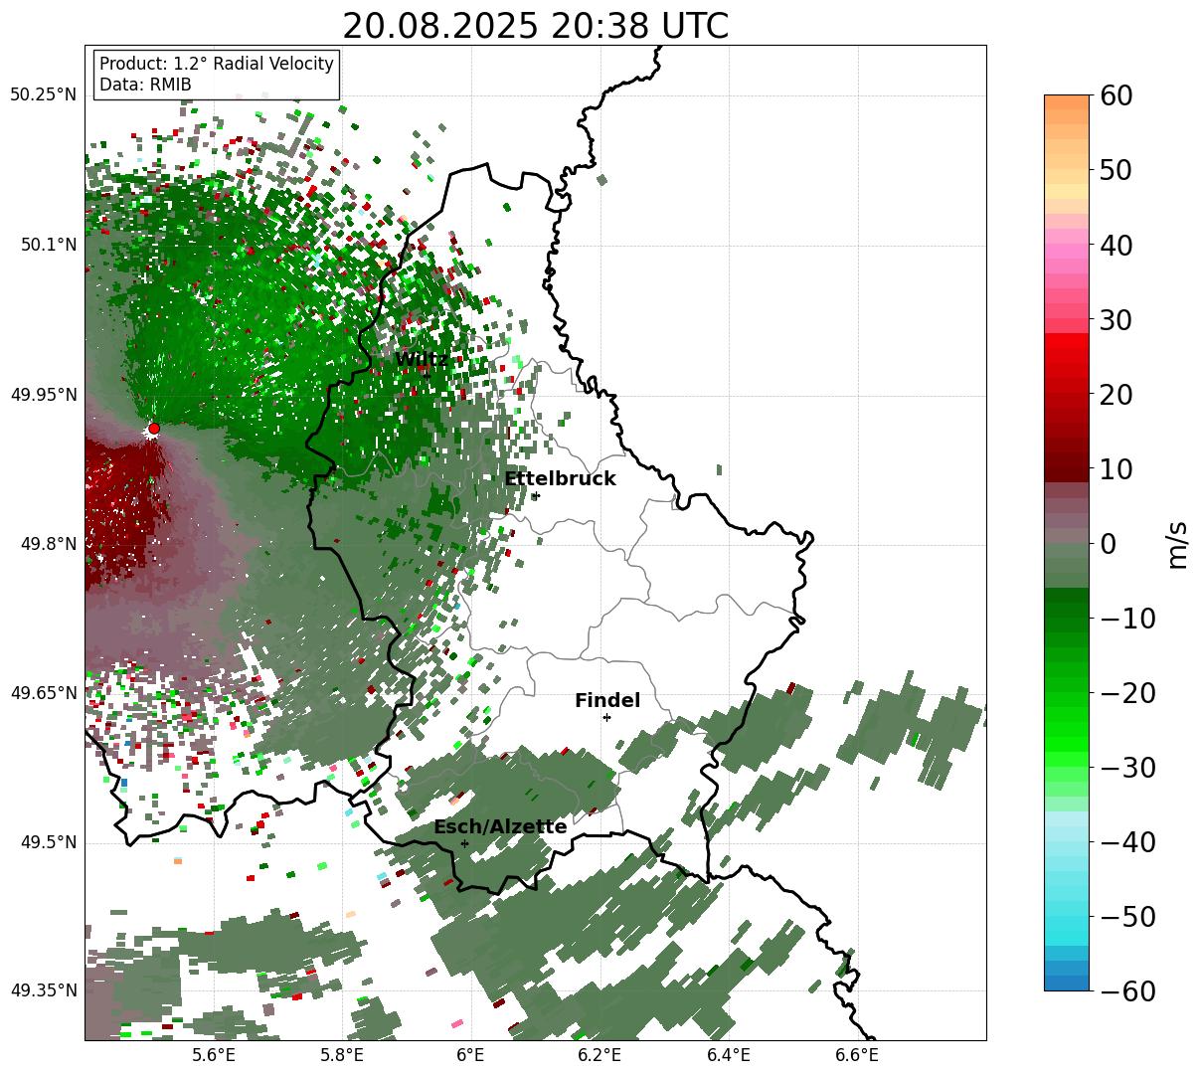1200x1075 pixels.
Task: Click the orange top segment of the colorbar
Action: coord(1067,102)
